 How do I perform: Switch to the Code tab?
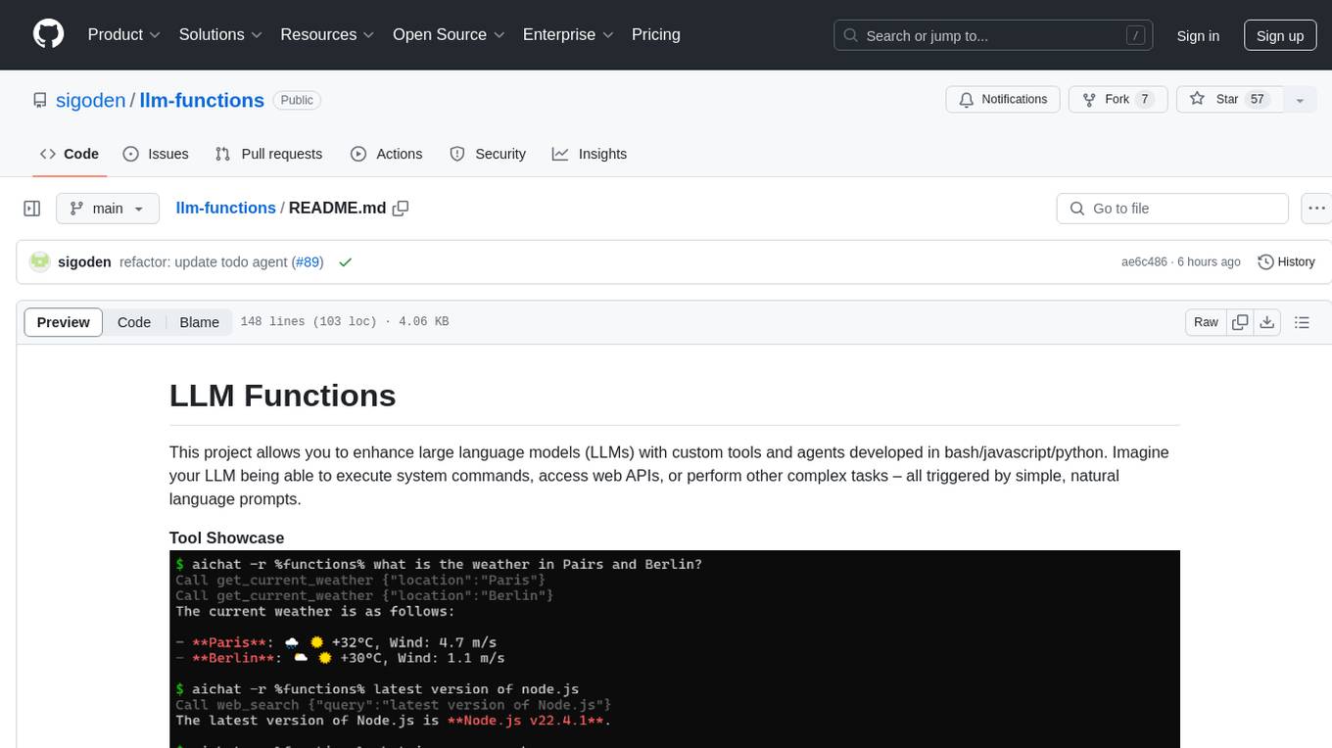70,154
